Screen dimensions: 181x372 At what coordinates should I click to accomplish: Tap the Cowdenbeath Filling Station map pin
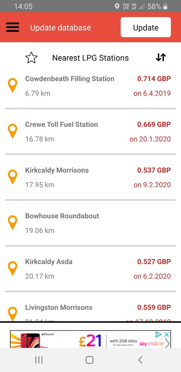tap(13, 86)
